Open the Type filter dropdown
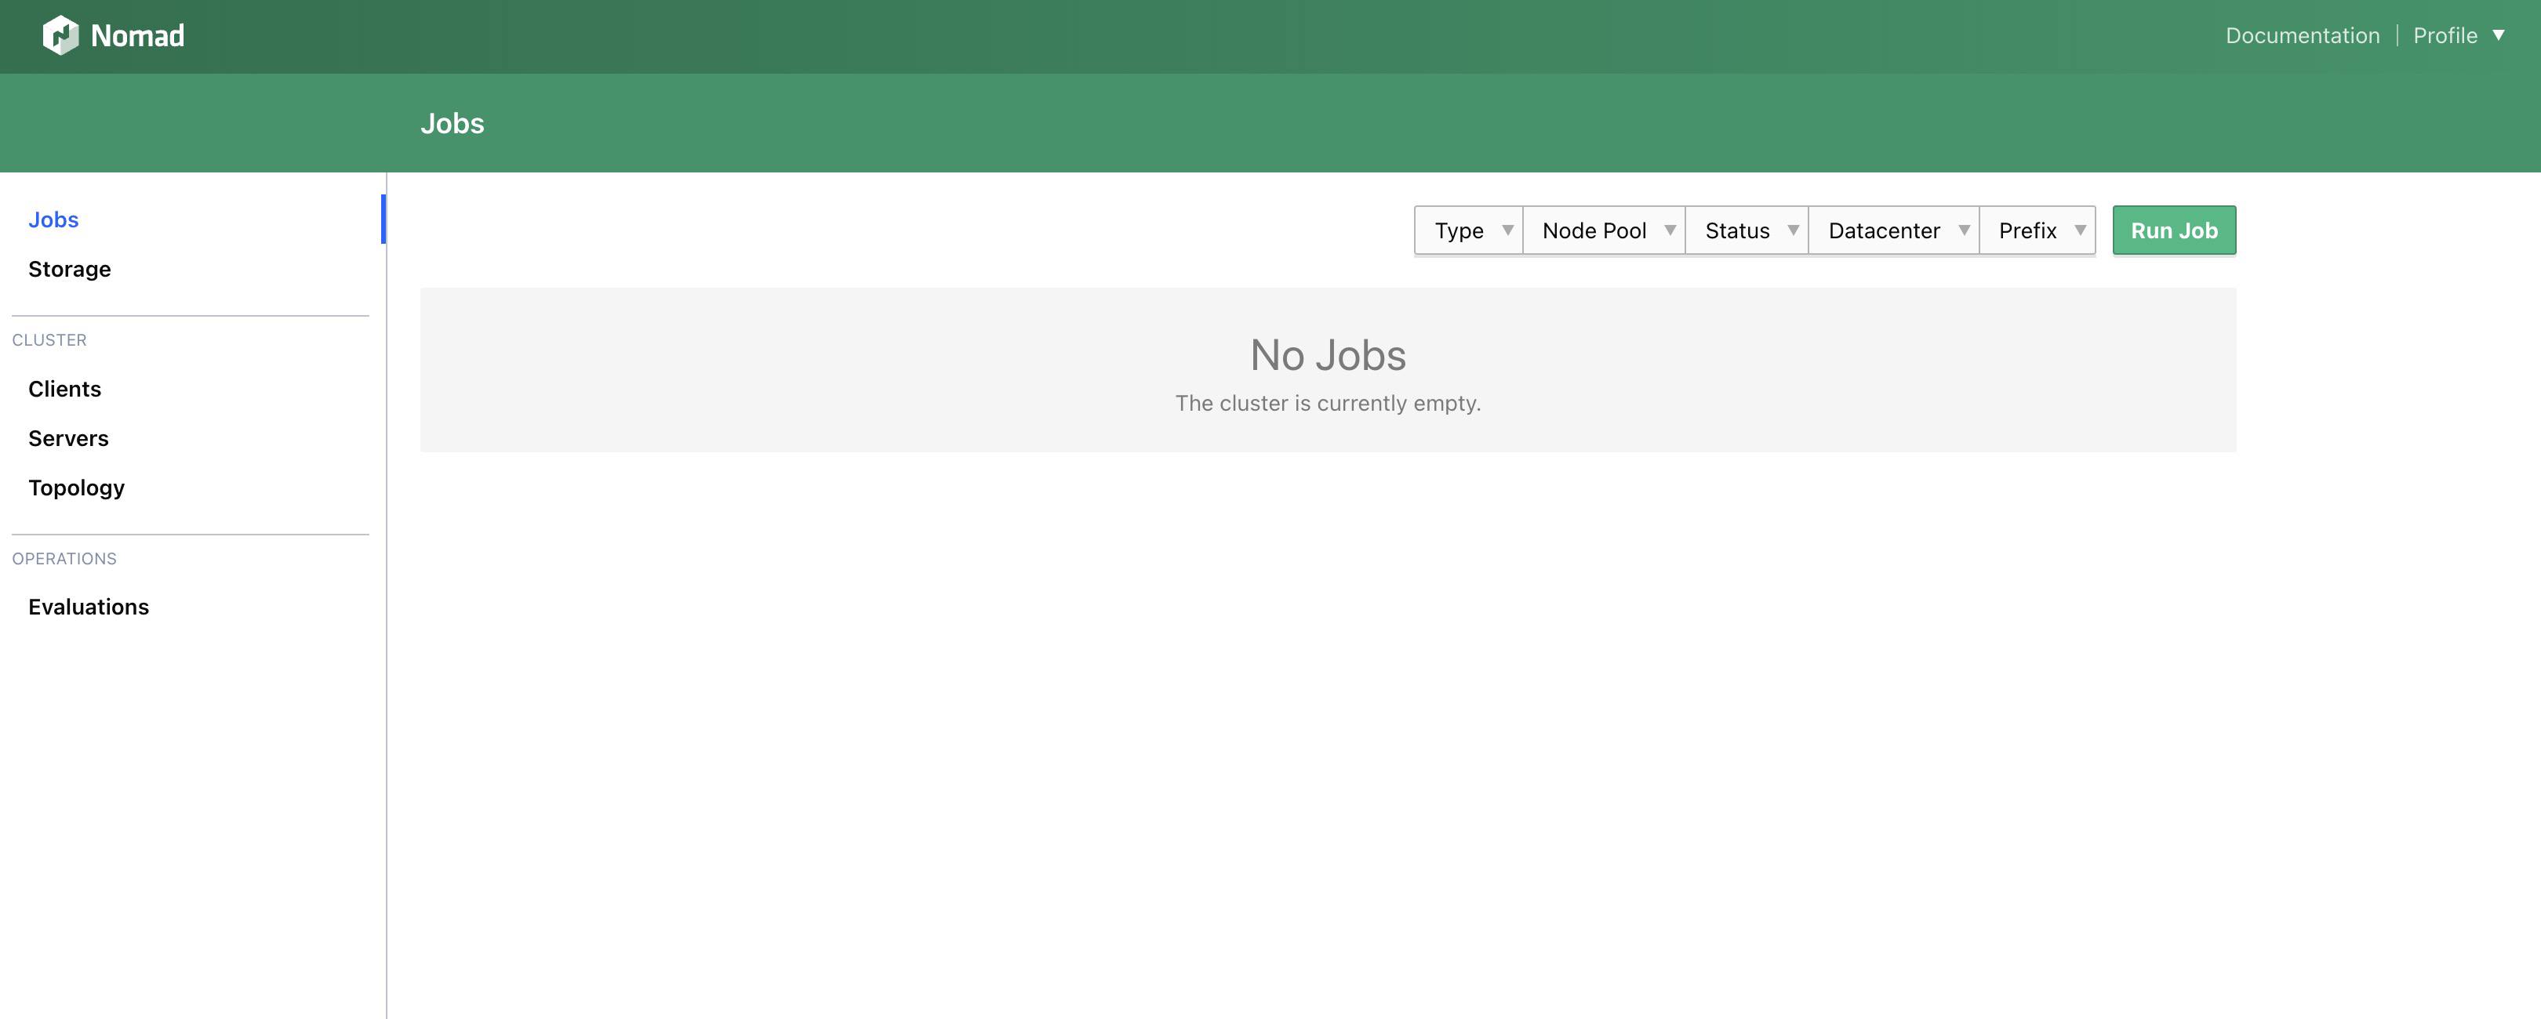The image size is (2541, 1019). coord(1458,230)
